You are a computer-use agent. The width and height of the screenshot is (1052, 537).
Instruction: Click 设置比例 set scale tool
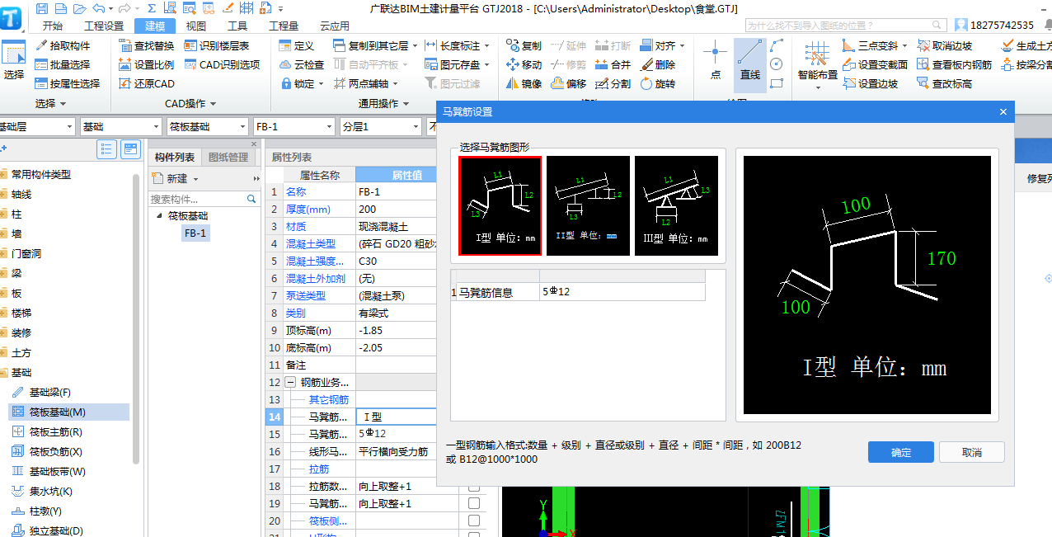147,64
